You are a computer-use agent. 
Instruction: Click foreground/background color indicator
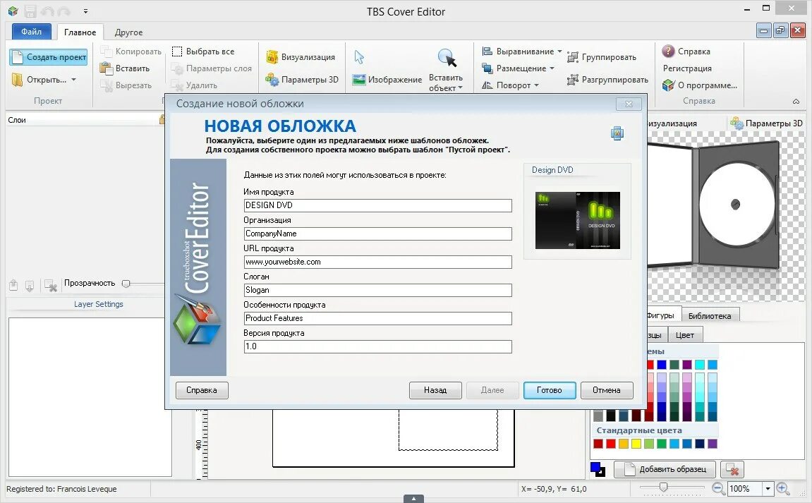coord(597,469)
